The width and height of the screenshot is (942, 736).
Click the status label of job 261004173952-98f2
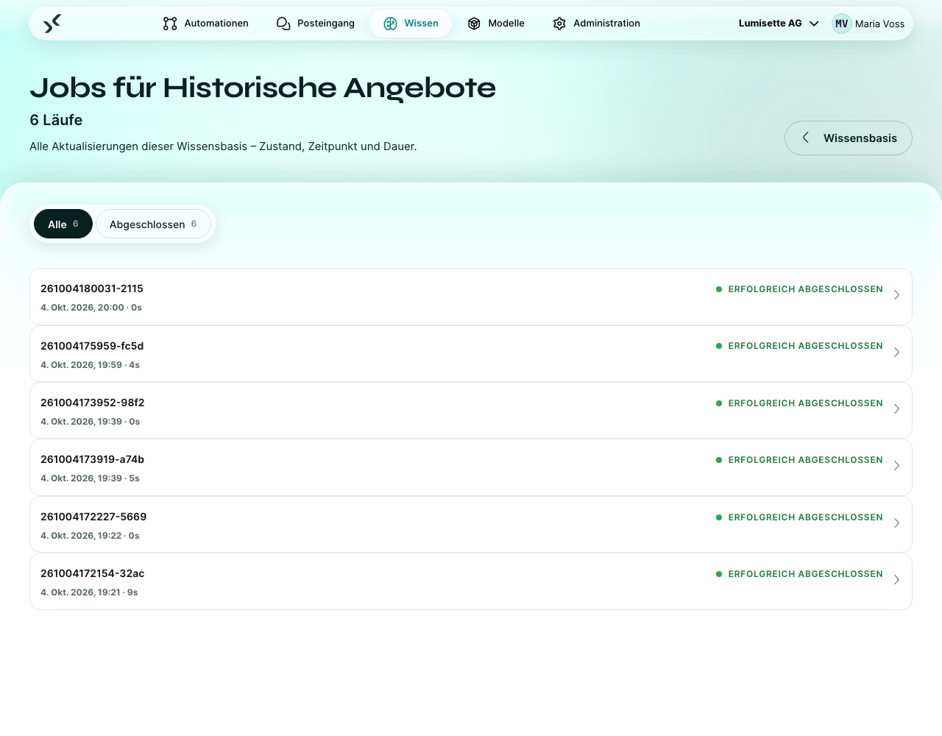799,403
